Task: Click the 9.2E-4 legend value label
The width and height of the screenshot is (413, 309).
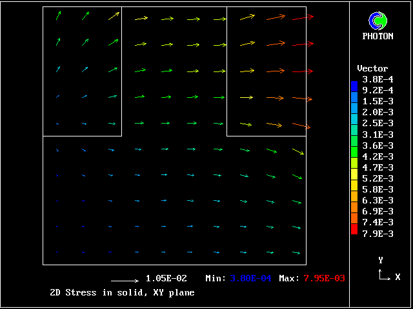Action: pos(378,90)
